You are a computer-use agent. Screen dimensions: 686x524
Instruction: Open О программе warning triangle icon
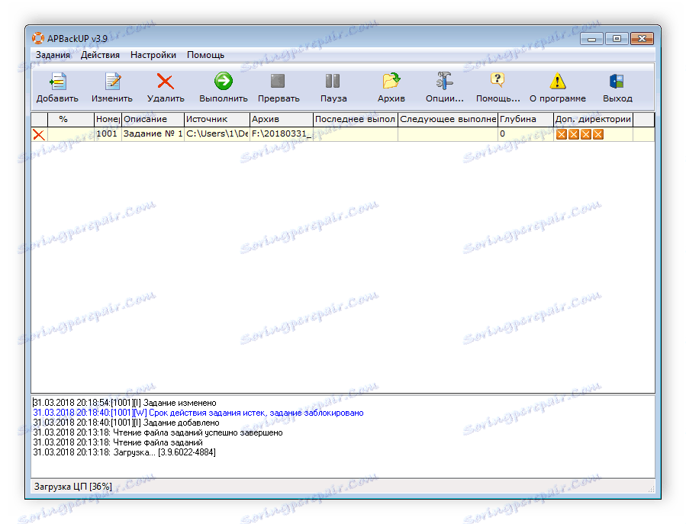(558, 86)
